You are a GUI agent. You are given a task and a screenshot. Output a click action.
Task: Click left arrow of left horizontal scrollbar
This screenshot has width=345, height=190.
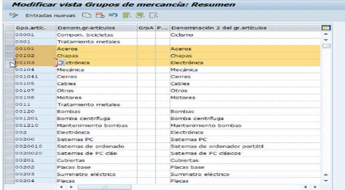61,187
